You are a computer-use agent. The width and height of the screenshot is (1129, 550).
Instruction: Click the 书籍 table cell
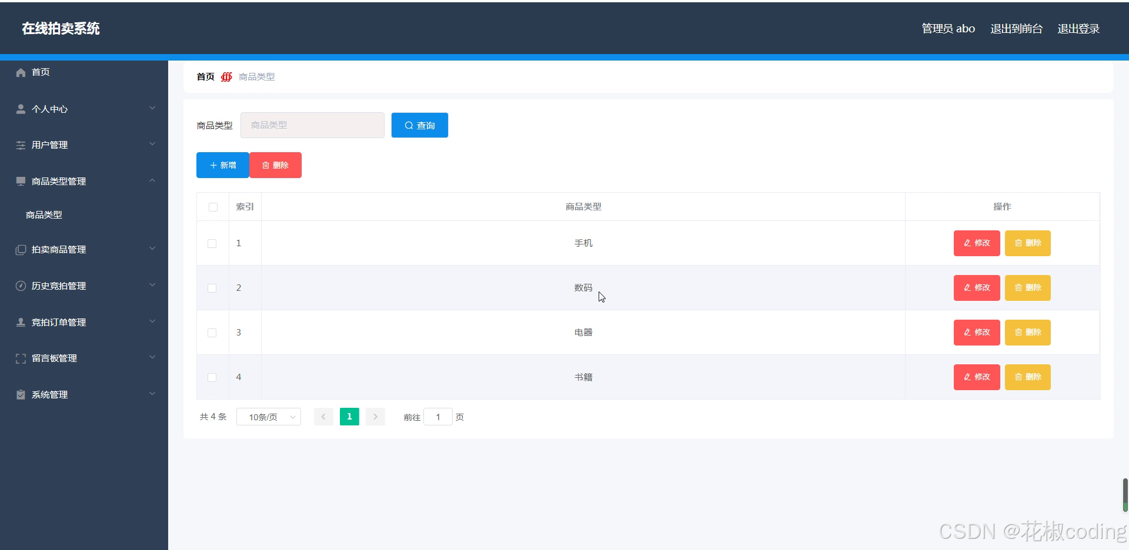click(583, 377)
